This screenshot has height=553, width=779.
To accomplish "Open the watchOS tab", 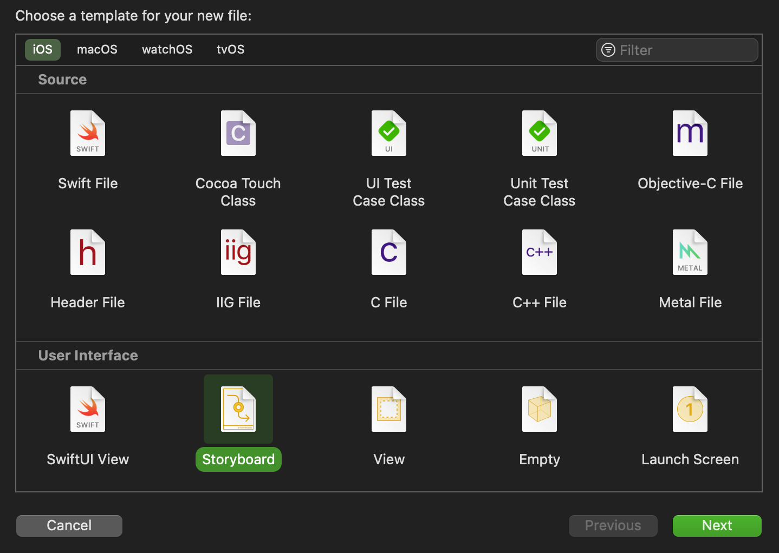I will coord(167,49).
